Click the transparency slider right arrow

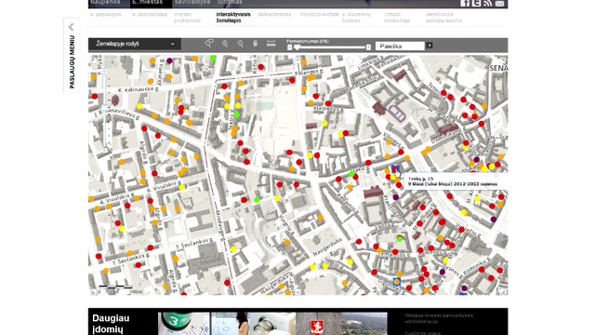click(368, 47)
